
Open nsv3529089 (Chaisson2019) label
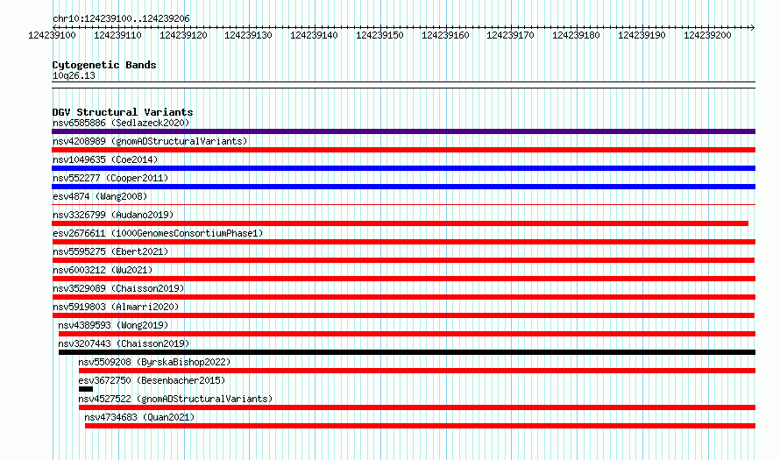(118, 288)
